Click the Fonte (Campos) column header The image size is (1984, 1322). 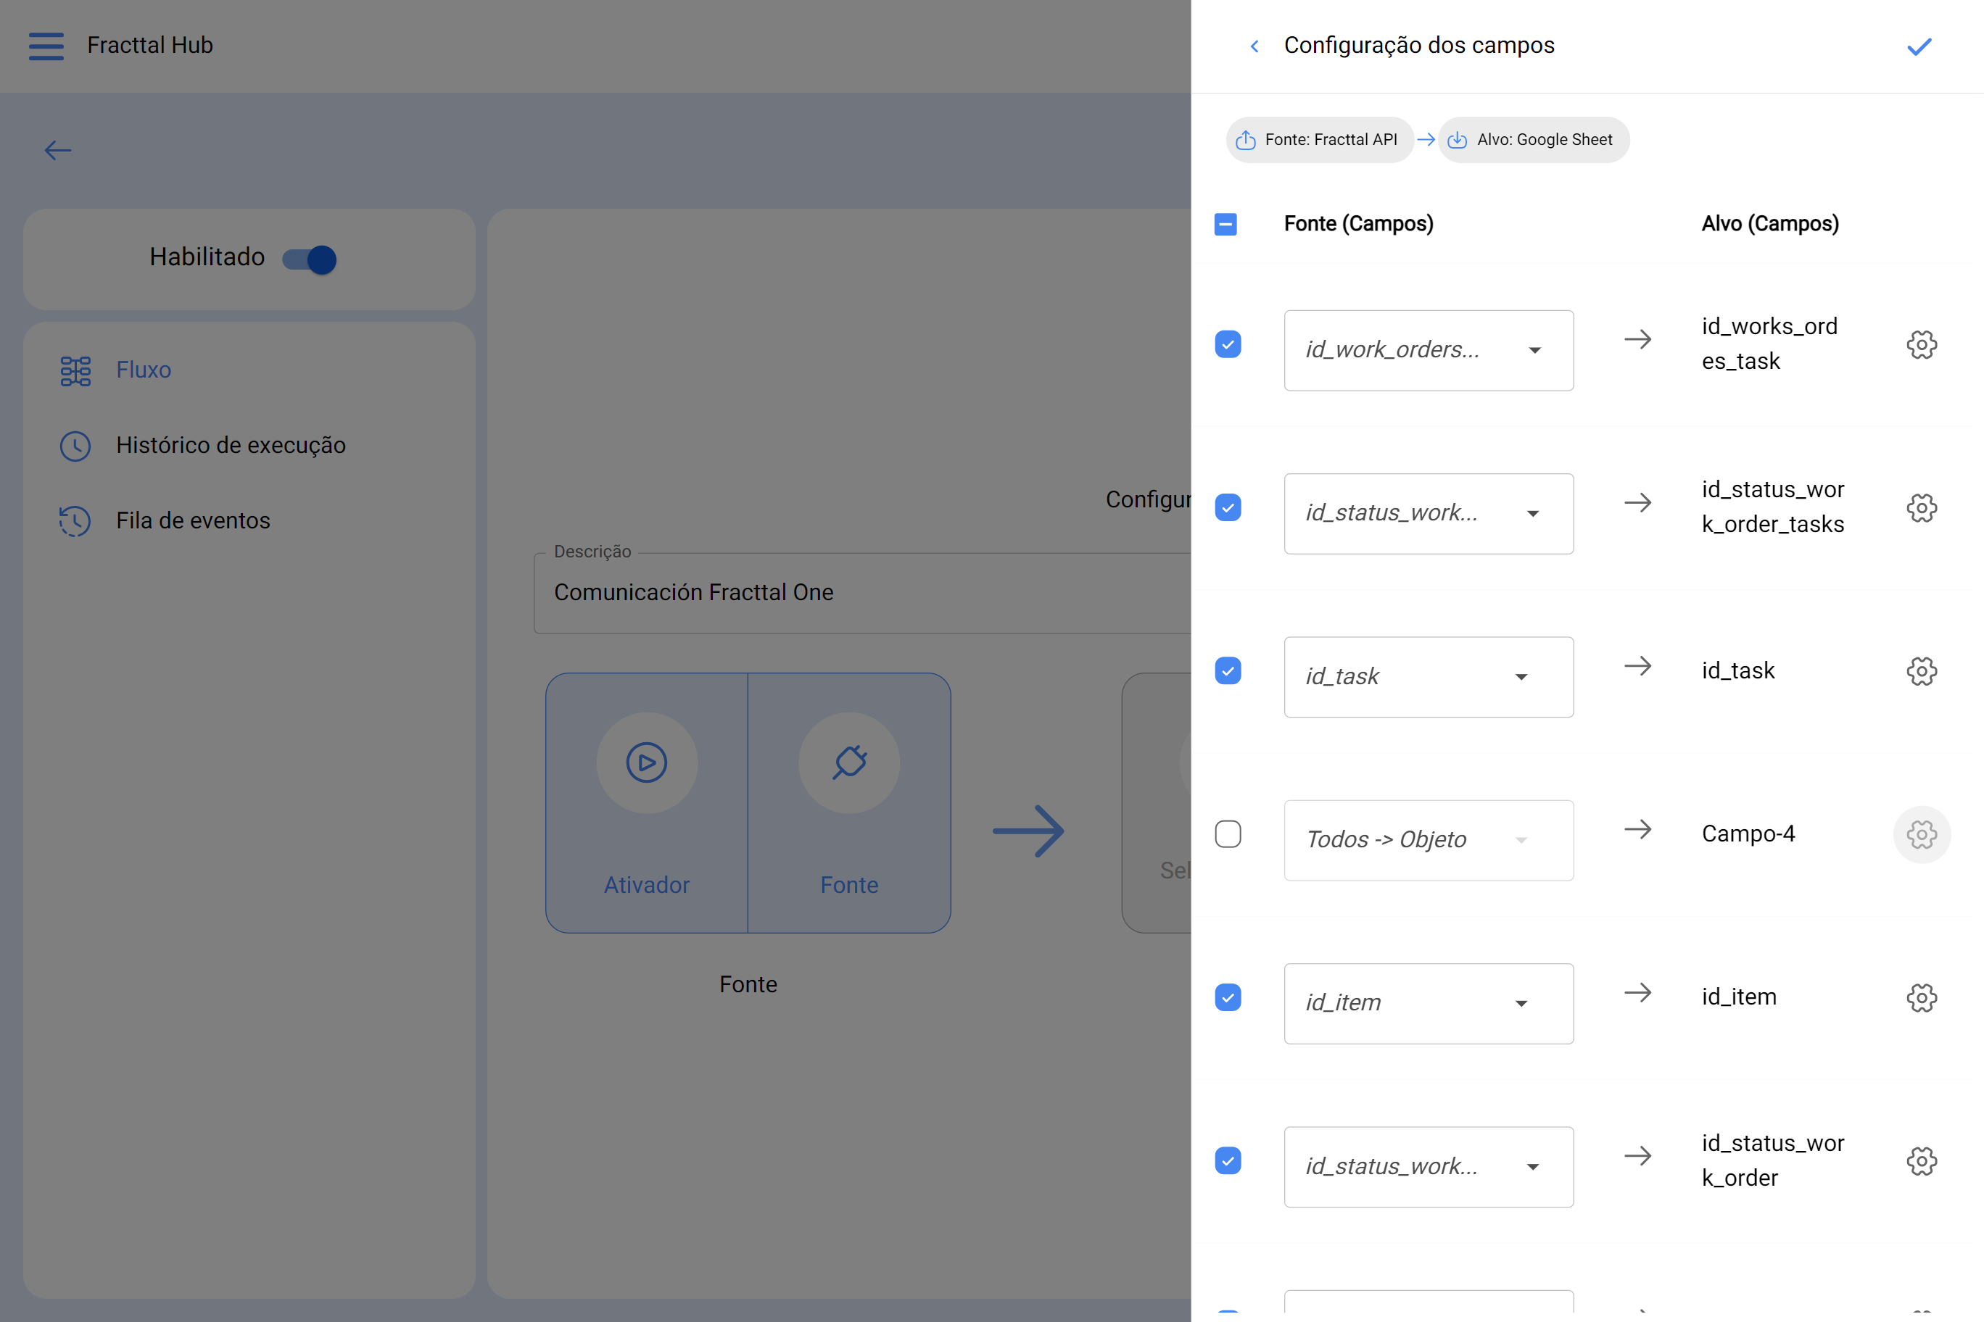coord(1358,224)
